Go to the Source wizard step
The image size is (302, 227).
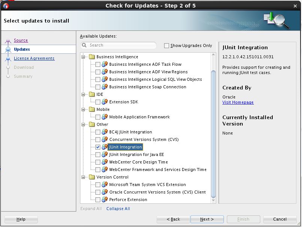[21, 40]
